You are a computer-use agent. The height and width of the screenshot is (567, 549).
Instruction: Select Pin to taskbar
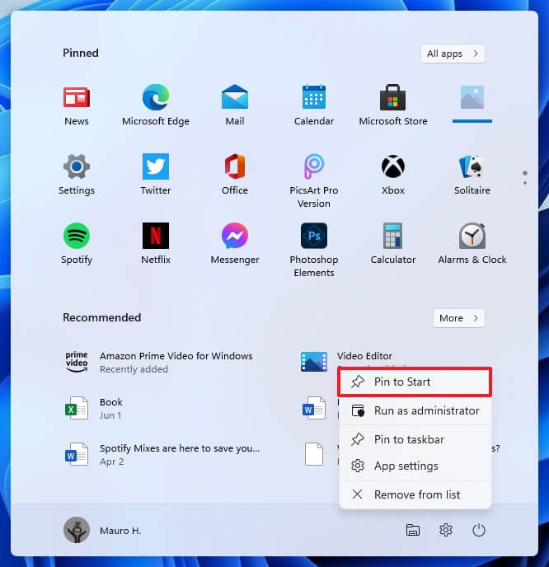coord(415,439)
